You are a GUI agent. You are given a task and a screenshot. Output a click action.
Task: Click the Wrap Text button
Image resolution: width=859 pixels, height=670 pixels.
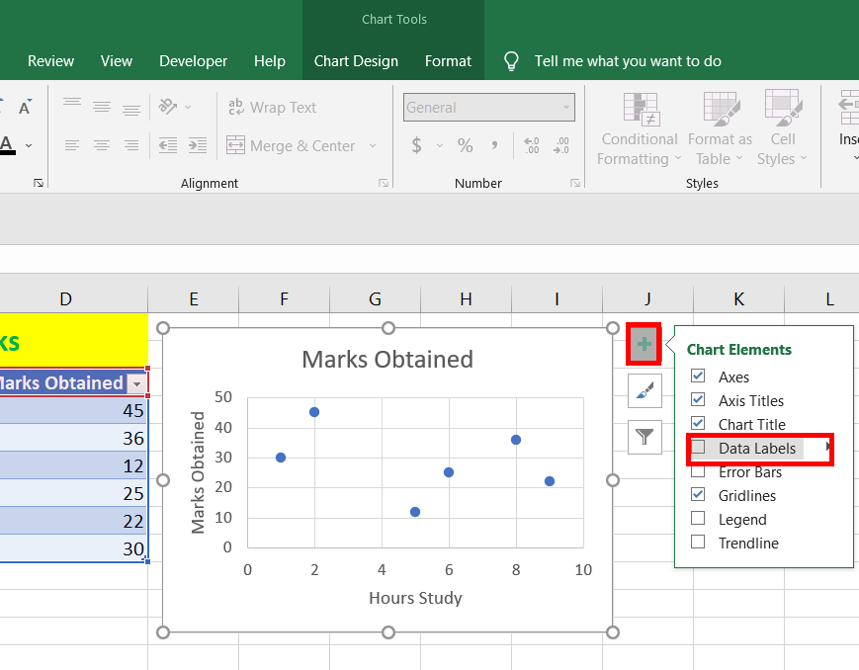tap(272, 107)
